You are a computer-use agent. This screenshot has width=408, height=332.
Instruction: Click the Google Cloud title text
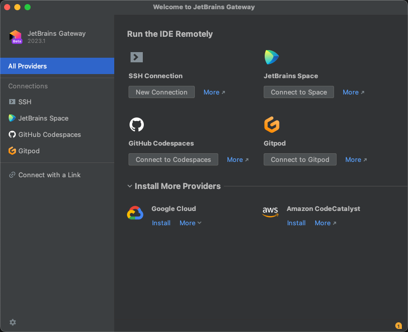coord(173,209)
